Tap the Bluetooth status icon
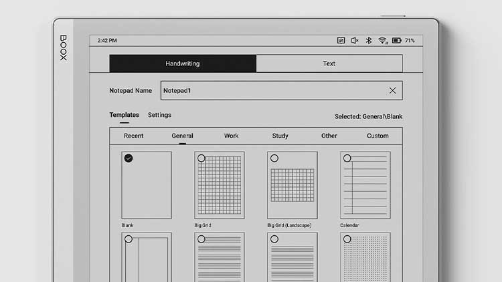 pyautogui.click(x=368, y=41)
